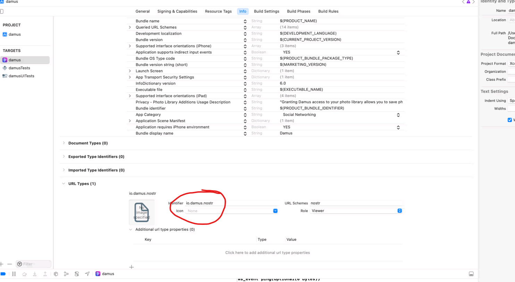This screenshot has height=282, width=515.
Task: Click the Step Out debug icon
Action: (x=45, y=274)
